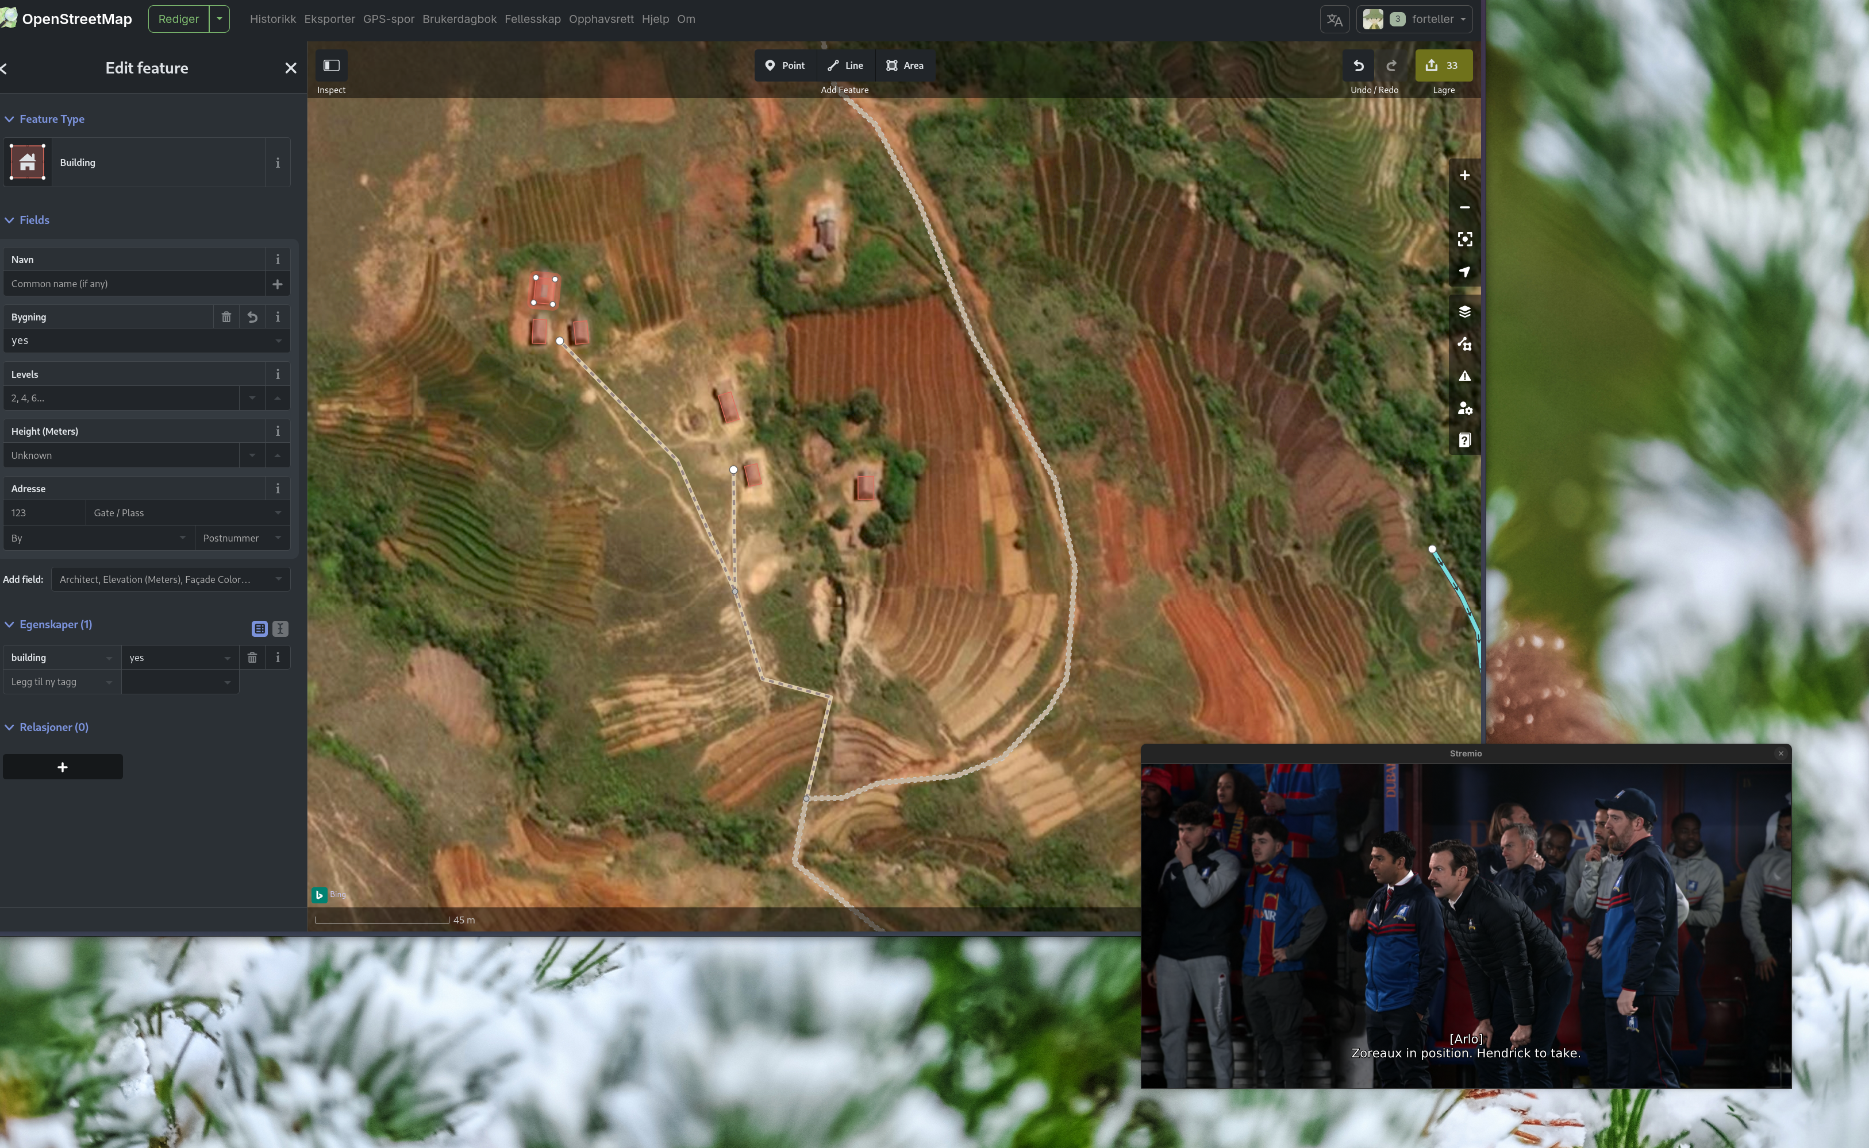Switch tag editor to list view
The width and height of the screenshot is (1869, 1148).
point(259,629)
